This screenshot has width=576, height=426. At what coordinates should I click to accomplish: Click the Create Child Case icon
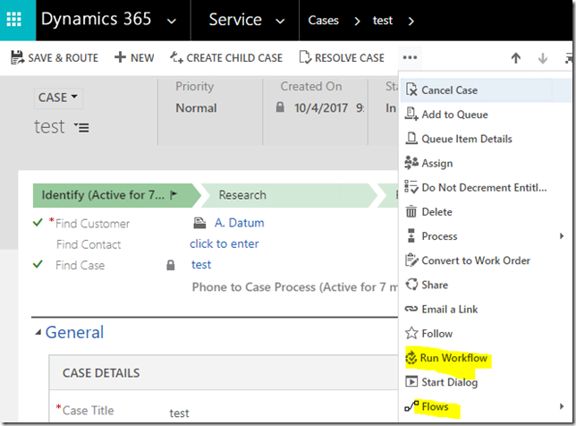point(176,57)
